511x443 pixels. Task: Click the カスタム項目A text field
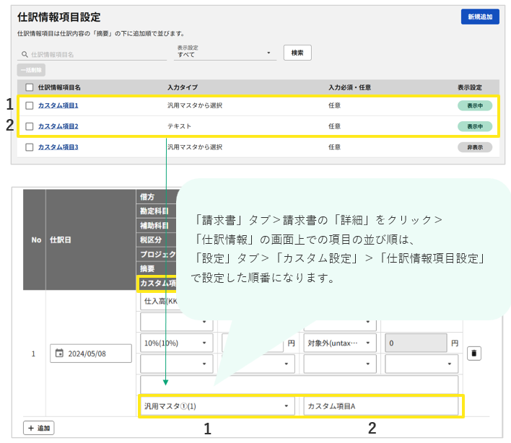tap(380, 406)
